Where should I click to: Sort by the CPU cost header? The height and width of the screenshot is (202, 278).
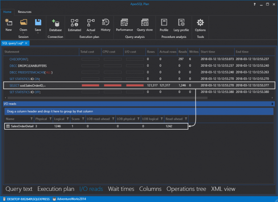(x=112, y=52)
